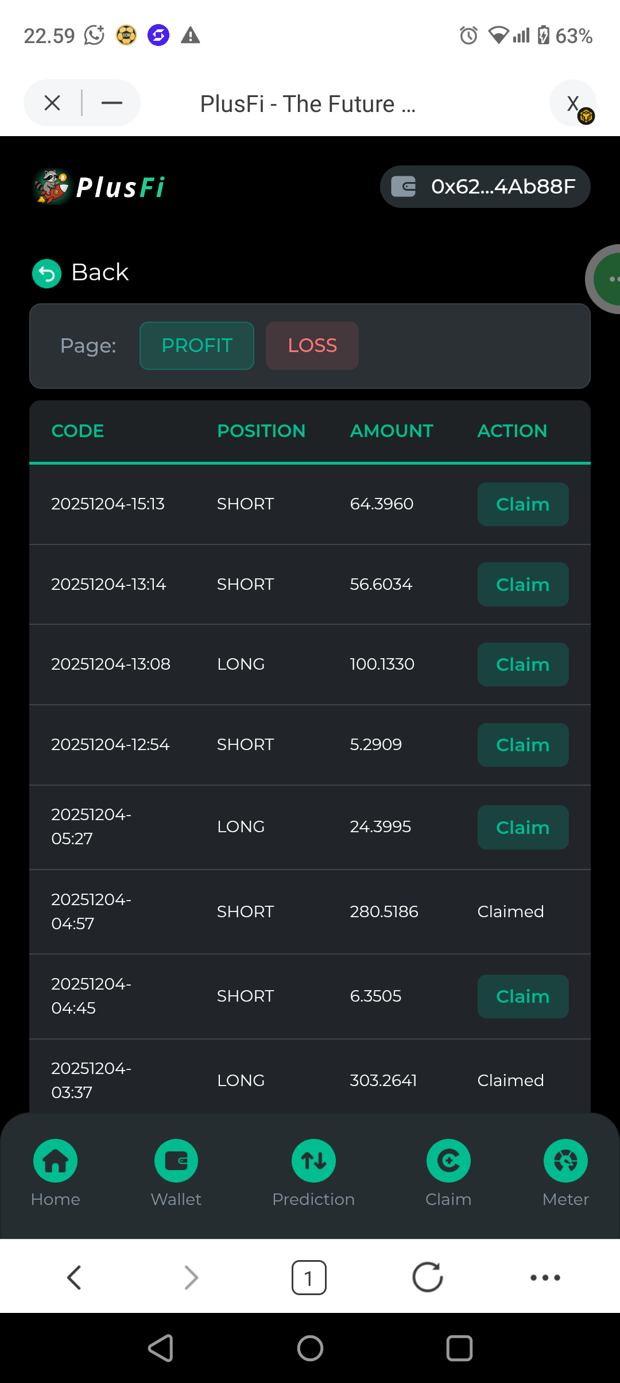The width and height of the screenshot is (620, 1383).
Task: Reload the page with the refresh icon
Action: pos(428,1277)
